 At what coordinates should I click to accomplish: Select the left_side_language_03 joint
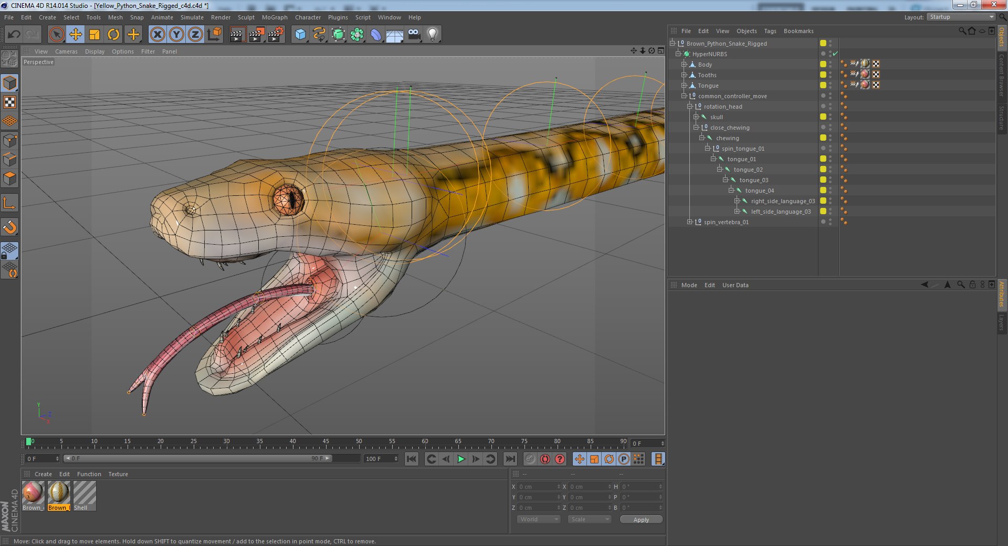click(x=781, y=212)
